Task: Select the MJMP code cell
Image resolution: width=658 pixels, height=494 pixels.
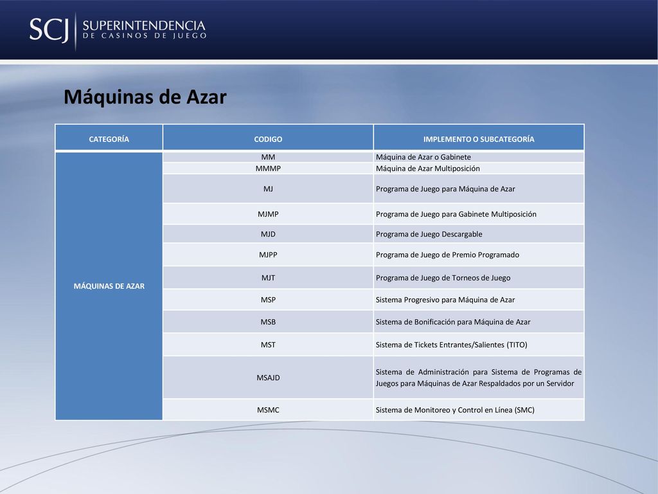Action: click(x=268, y=214)
